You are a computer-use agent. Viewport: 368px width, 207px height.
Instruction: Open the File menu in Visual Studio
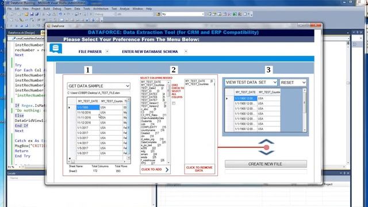(9, 9)
